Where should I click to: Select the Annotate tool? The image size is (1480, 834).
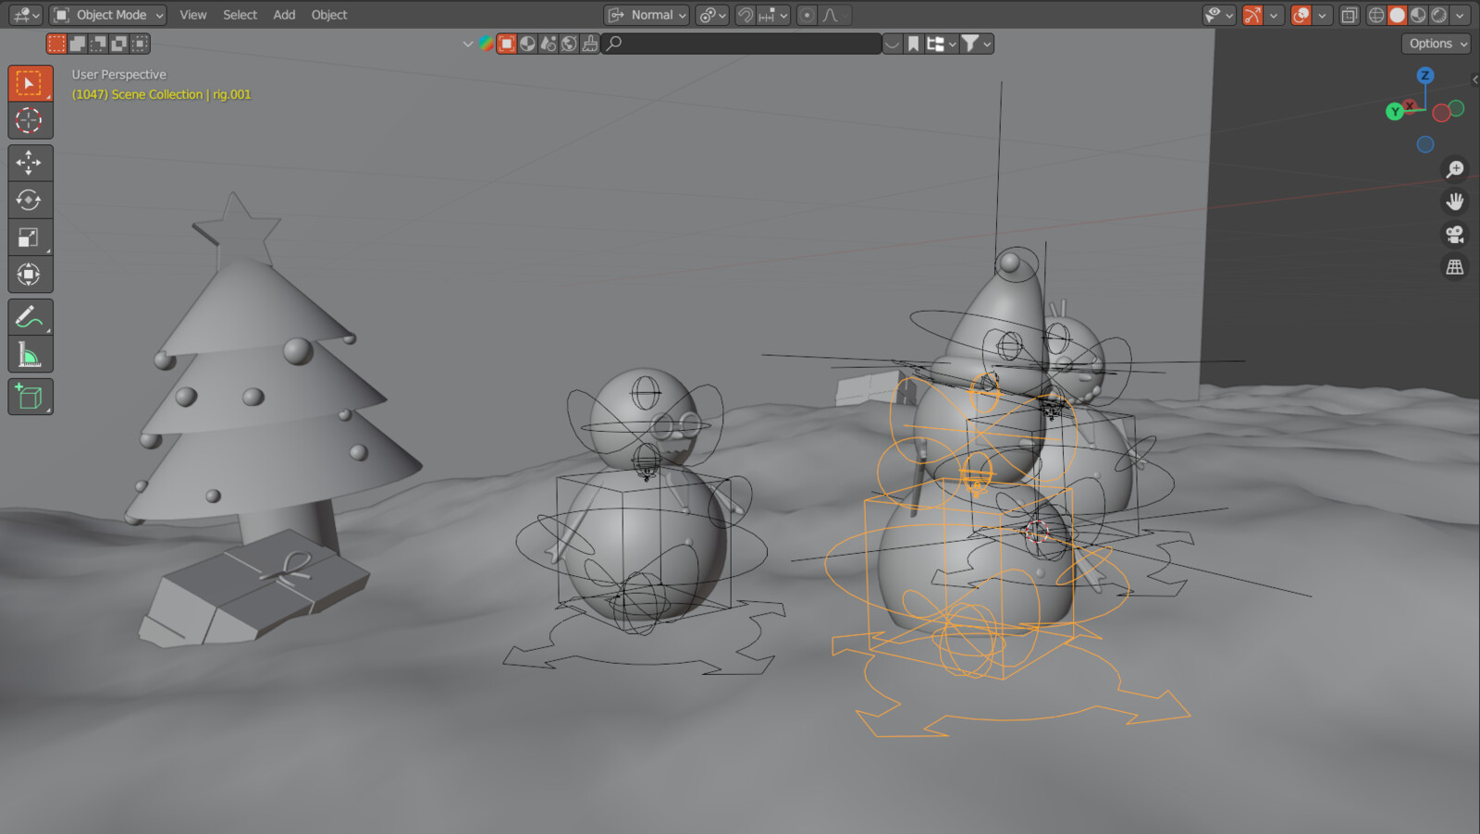31,317
